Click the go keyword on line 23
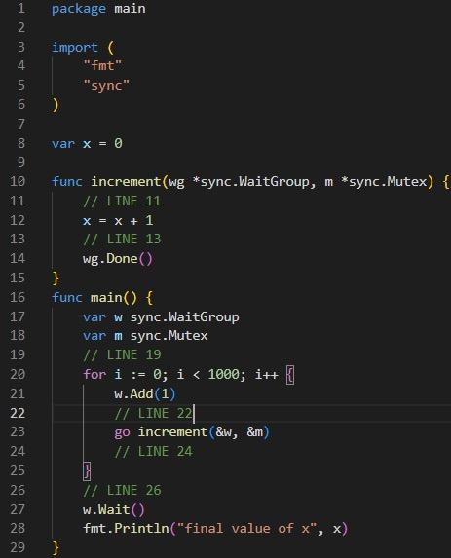 (122, 432)
